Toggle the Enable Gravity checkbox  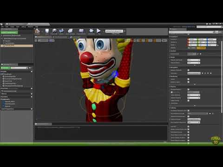pos(189,101)
